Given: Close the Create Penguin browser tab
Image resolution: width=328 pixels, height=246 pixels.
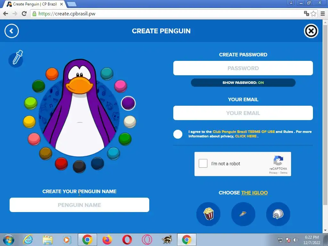Looking at the screenshot, I should pyautogui.click(x=61, y=4).
